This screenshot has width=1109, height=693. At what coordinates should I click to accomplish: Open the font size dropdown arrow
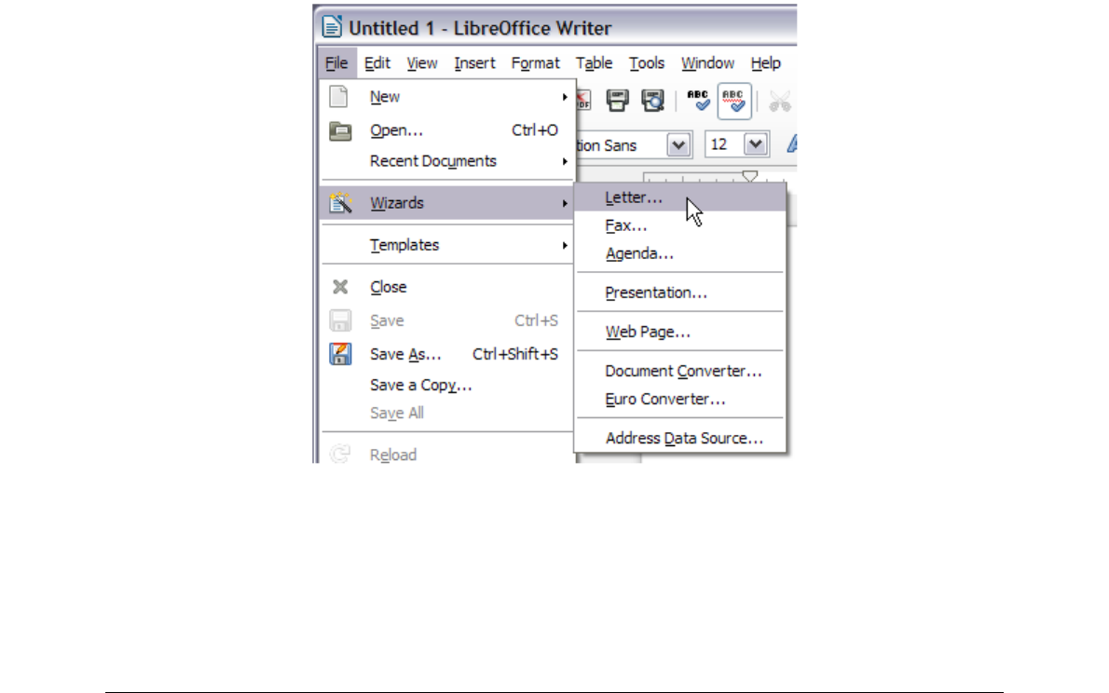click(756, 145)
